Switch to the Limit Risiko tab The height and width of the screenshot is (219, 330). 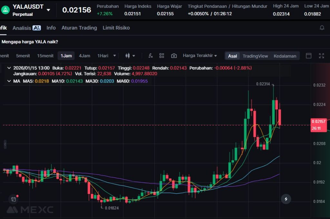point(116,28)
